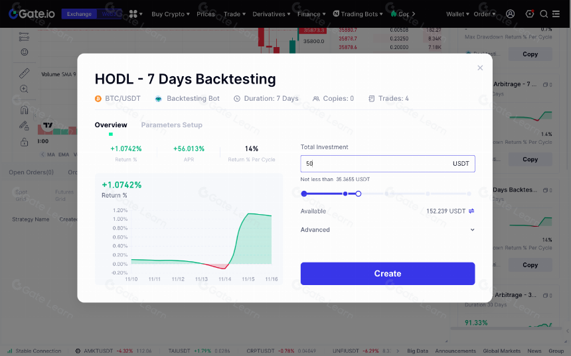Open the Trade dropdown menu
This screenshot has height=356, width=571.
coord(234,14)
